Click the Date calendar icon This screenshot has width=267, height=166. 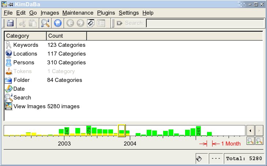(9, 89)
